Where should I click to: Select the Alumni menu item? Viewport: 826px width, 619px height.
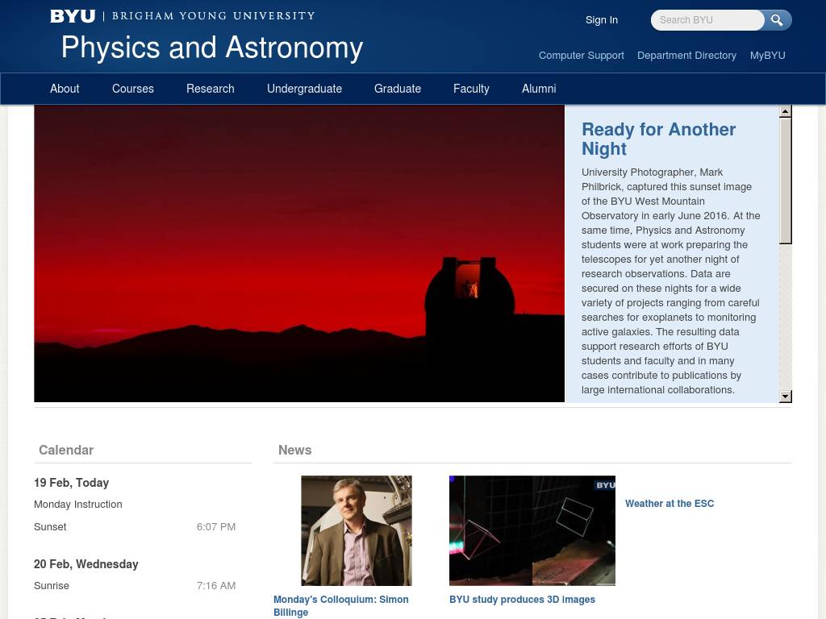(x=539, y=89)
